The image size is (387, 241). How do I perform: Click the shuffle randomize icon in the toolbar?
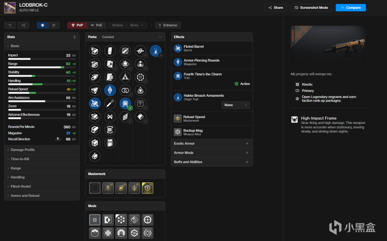tap(23, 25)
